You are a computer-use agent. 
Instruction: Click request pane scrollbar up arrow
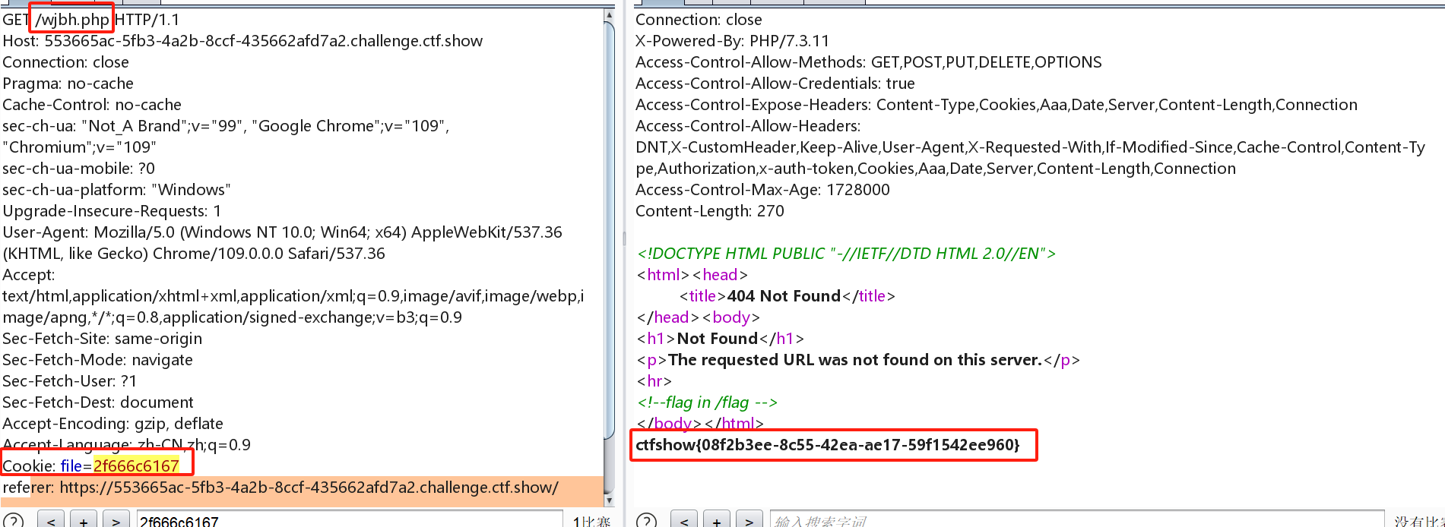pos(609,15)
